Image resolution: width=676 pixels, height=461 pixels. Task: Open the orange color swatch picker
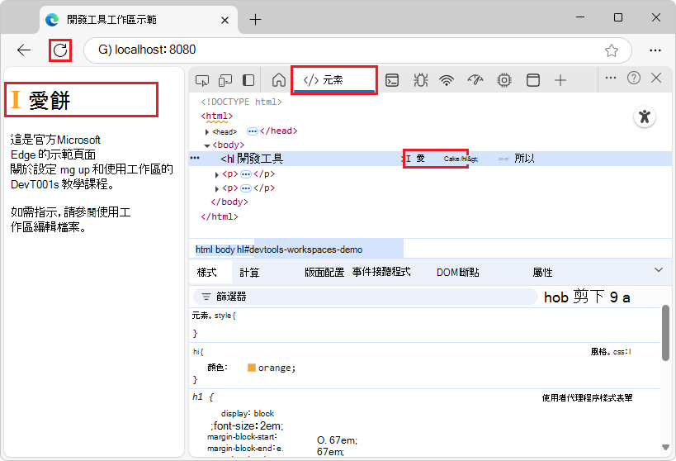(x=252, y=368)
